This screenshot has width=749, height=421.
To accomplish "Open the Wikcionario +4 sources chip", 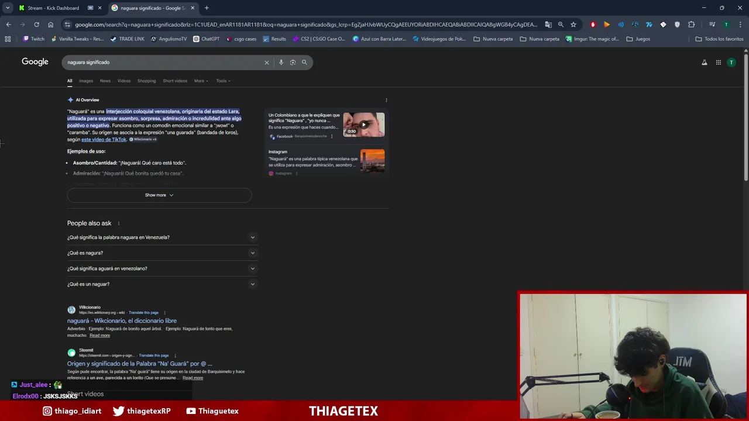I will [143, 139].
